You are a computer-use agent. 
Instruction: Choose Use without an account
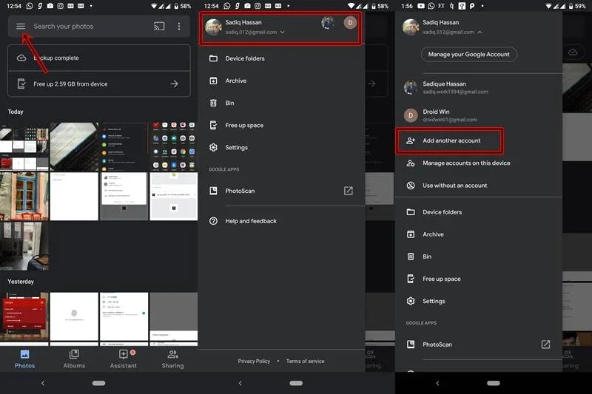(478, 186)
